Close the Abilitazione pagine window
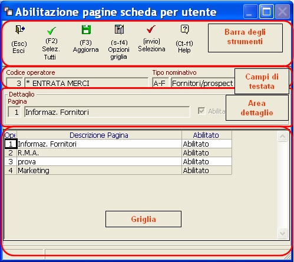 (x=282, y=11)
